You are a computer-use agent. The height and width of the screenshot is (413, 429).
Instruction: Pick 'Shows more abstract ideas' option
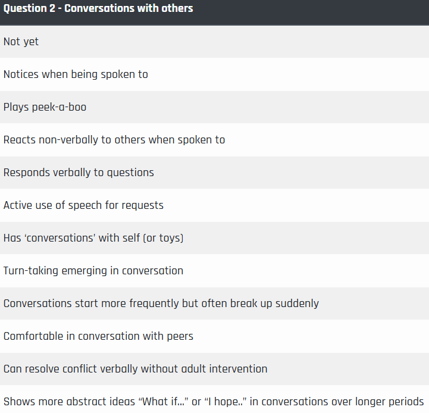[x=214, y=399]
